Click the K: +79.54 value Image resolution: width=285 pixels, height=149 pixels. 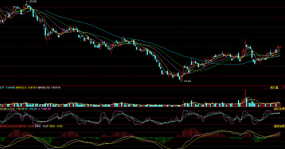tap(18, 109)
